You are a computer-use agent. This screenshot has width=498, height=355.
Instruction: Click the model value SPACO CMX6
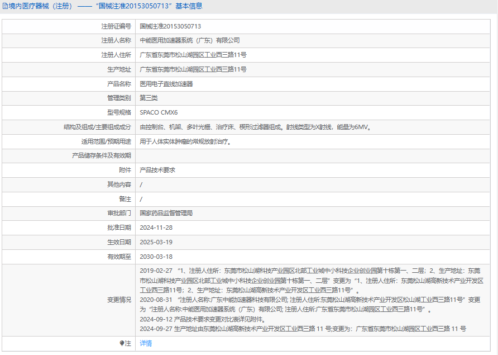[x=159, y=112]
